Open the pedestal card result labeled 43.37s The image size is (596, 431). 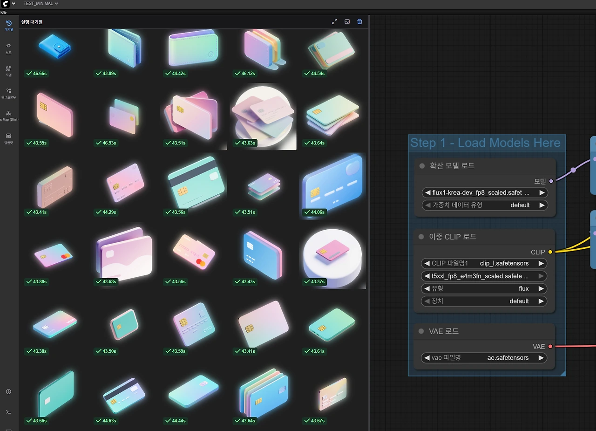click(332, 255)
